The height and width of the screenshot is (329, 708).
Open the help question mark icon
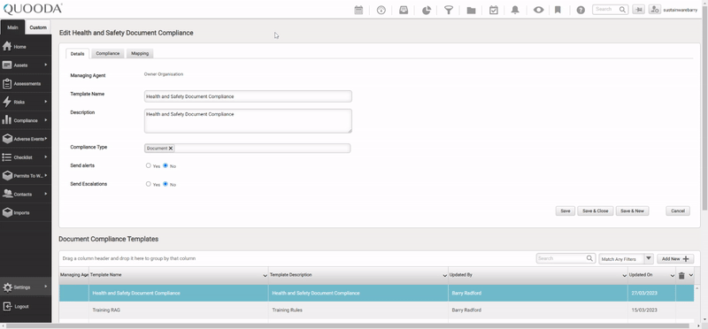pos(581,10)
